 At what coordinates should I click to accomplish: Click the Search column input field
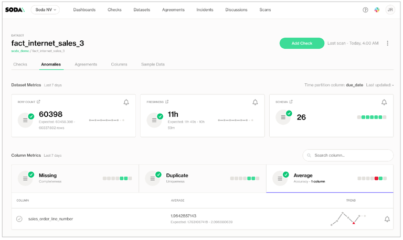[x=348, y=155]
